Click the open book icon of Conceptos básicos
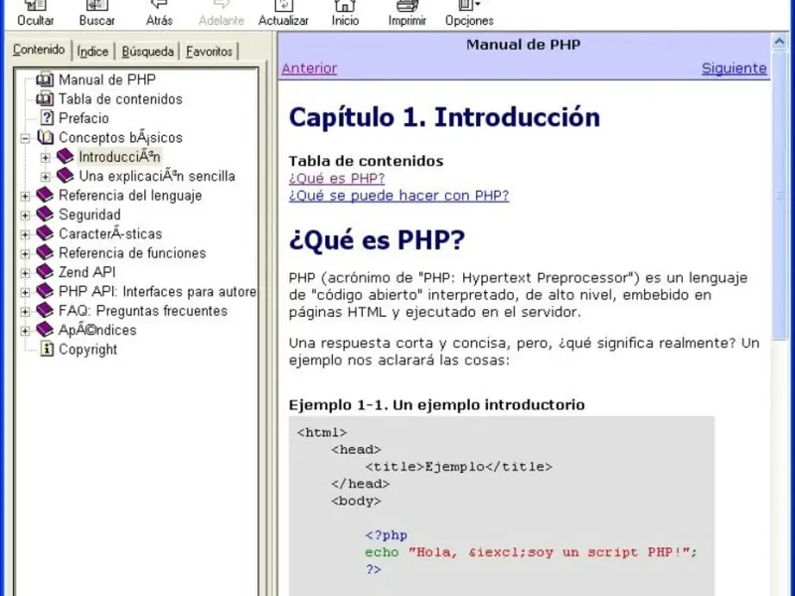 45,137
